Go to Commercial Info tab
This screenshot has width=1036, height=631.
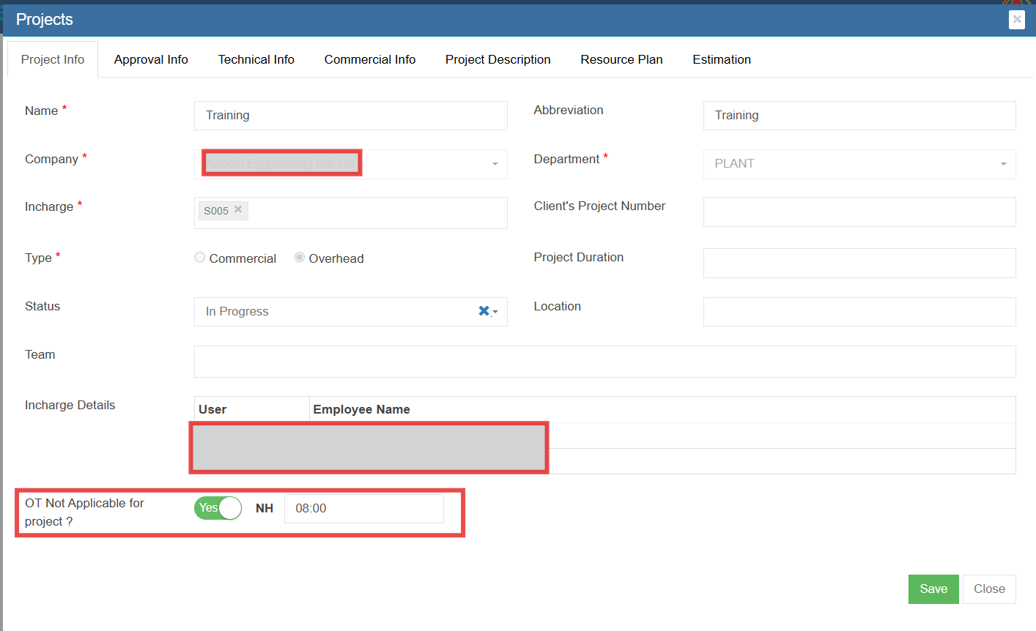(370, 59)
